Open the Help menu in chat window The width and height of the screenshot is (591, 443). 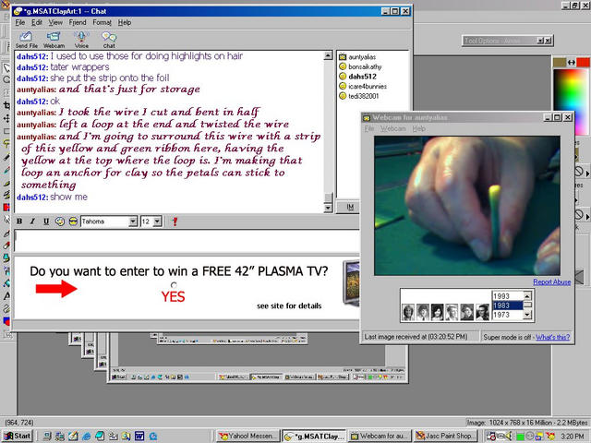(x=125, y=22)
